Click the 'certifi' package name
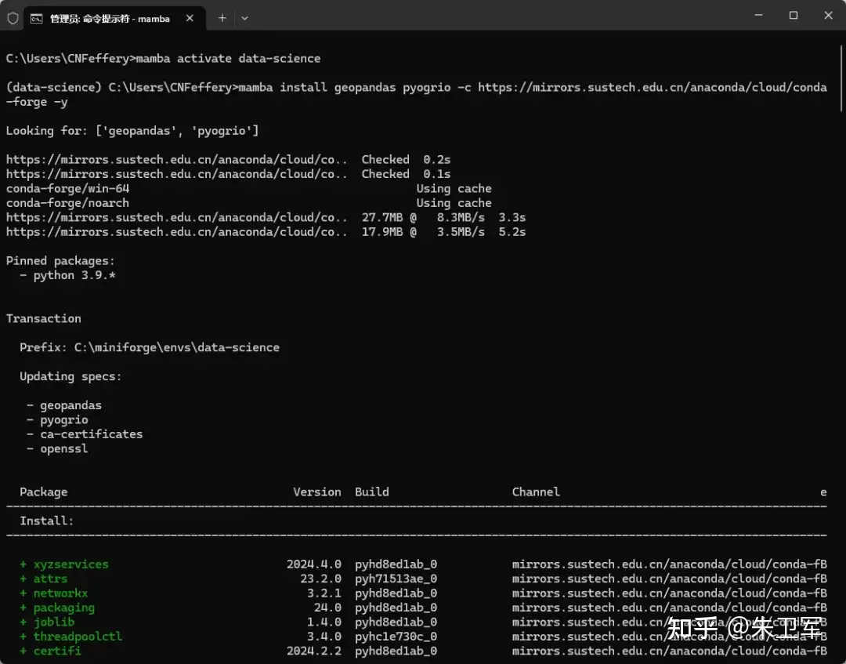 pyautogui.click(x=57, y=651)
